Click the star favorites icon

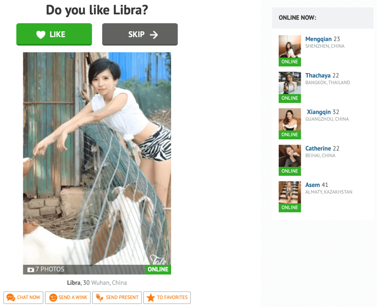coord(151,298)
